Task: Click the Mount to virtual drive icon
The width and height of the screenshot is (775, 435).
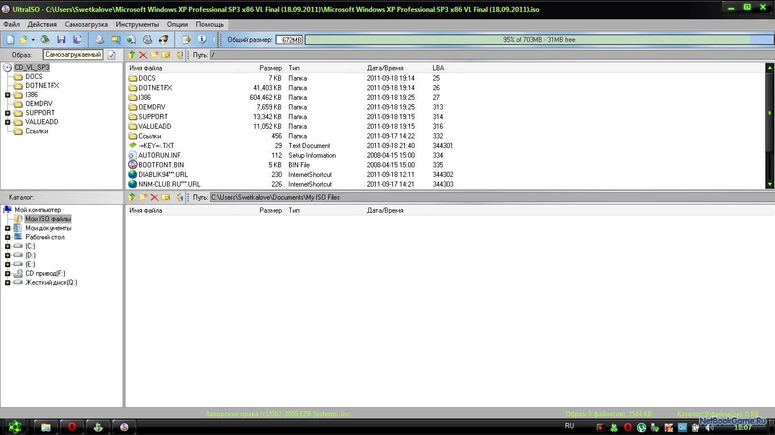Action: [148, 40]
